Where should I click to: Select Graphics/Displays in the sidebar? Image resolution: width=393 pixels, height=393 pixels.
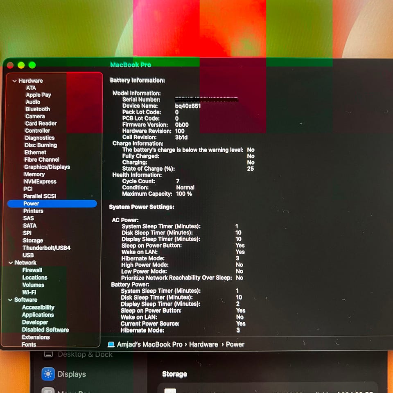[47, 167]
